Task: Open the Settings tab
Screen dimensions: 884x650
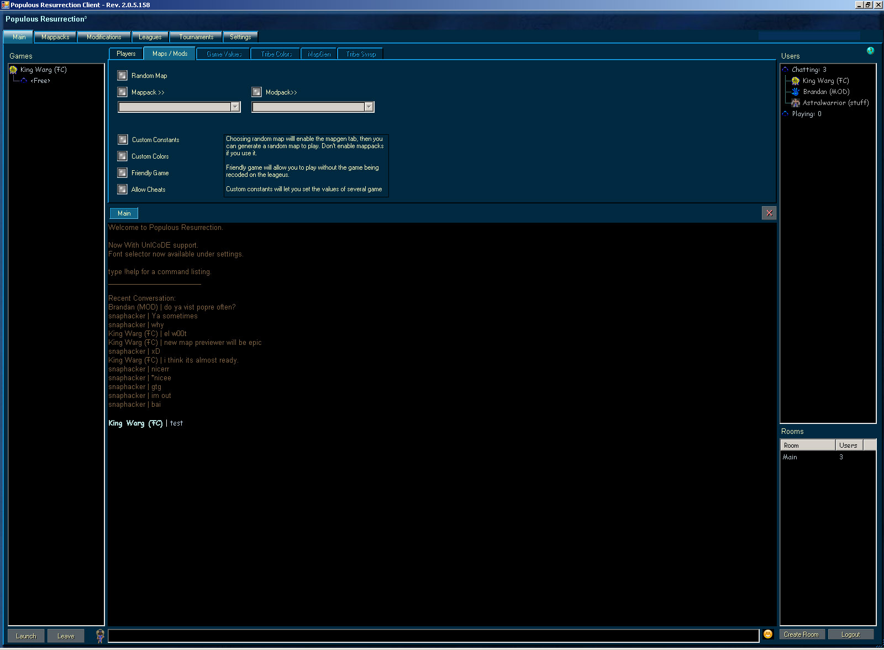Action: (x=240, y=37)
